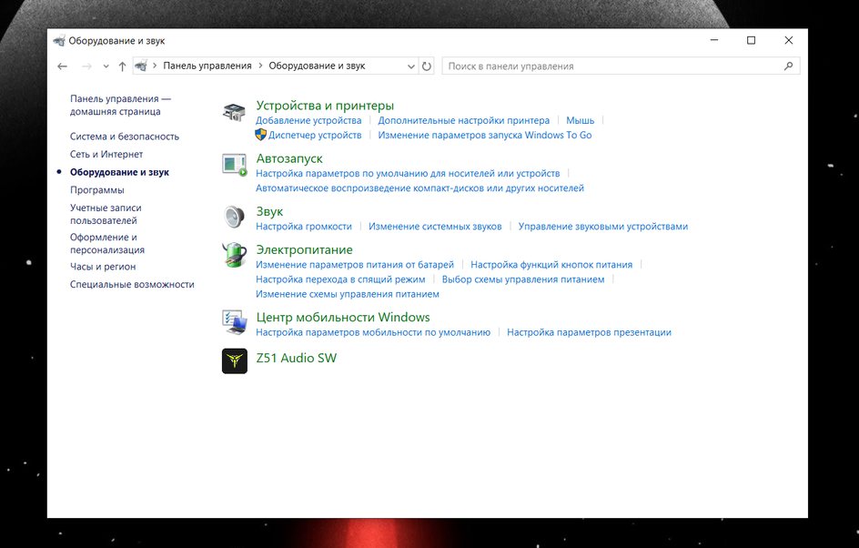Click Панель управления in the breadcrumb

[207, 66]
